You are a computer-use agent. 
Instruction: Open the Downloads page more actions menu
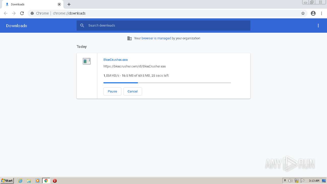(318, 26)
